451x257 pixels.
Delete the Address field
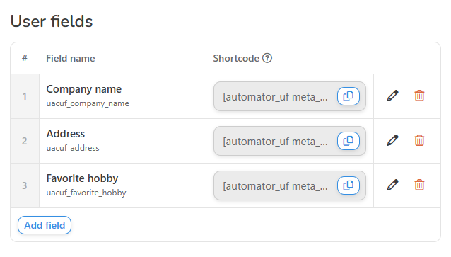[x=419, y=140]
